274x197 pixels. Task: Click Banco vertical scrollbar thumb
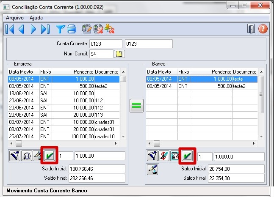coord(261,94)
